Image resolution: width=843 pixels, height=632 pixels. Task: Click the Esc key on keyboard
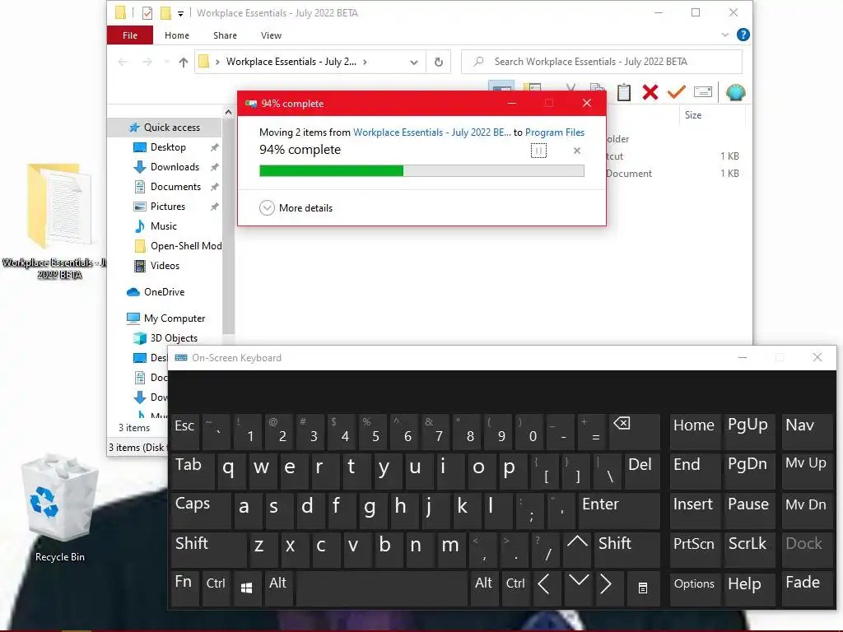[184, 431]
